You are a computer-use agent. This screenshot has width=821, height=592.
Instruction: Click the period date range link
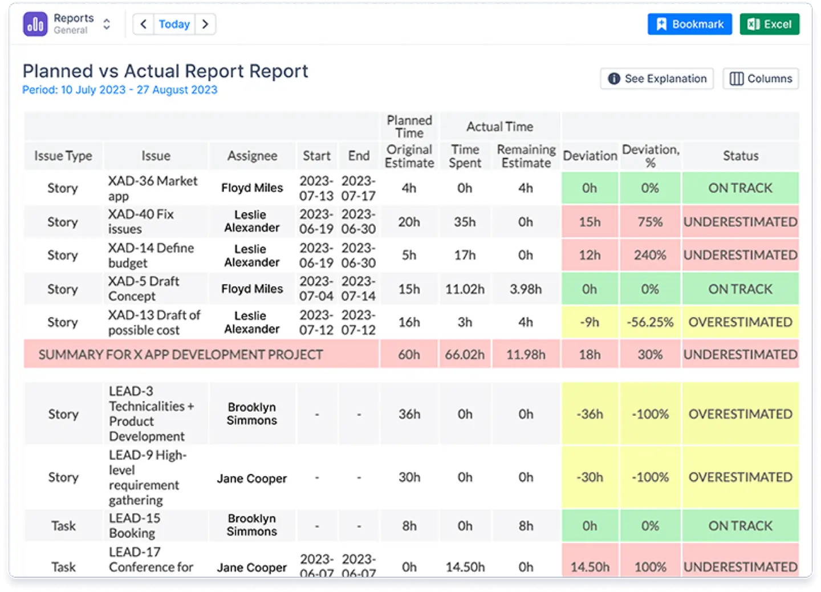coord(120,90)
